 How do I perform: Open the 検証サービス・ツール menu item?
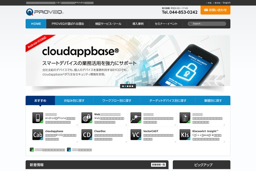click(x=108, y=24)
